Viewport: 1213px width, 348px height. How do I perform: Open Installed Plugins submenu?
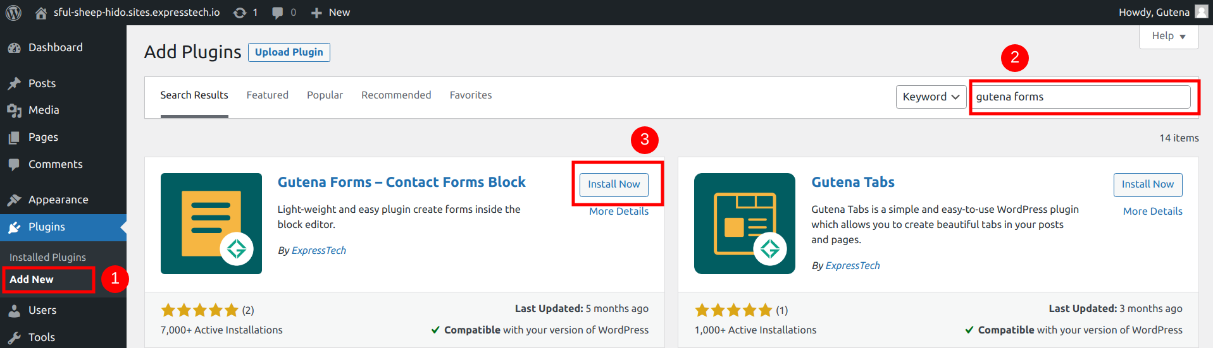point(47,258)
